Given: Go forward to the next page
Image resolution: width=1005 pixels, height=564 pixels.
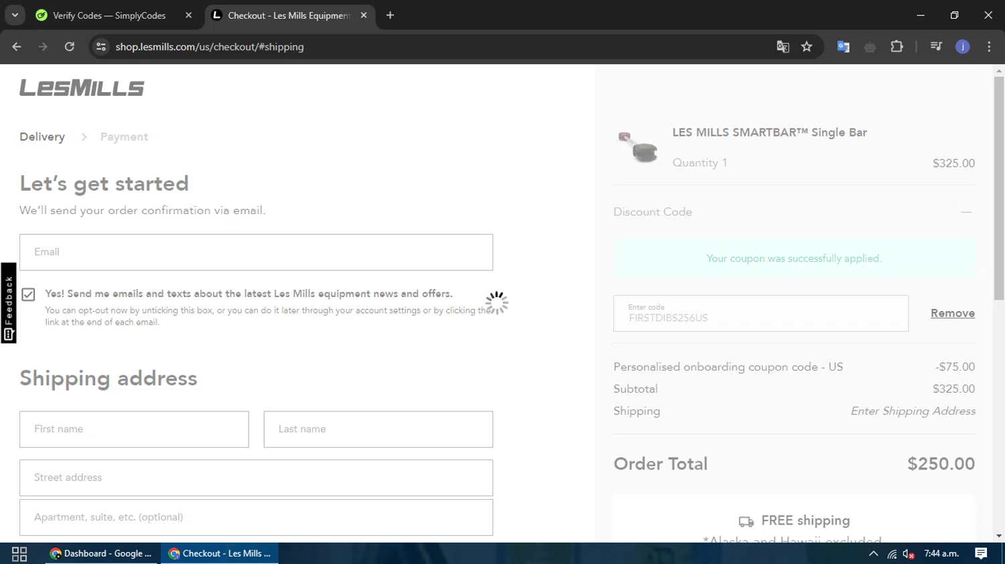Looking at the screenshot, I should click(x=43, y=47).
